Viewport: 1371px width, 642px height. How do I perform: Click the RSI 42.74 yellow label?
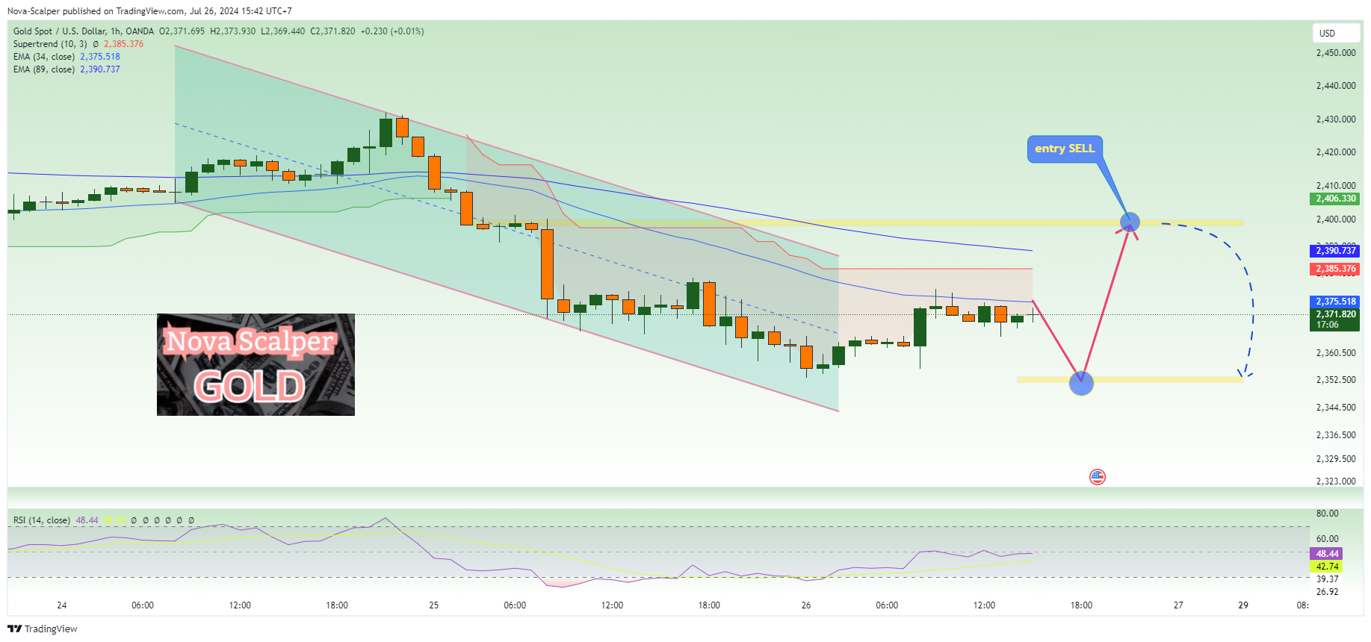pos(1326,567)
